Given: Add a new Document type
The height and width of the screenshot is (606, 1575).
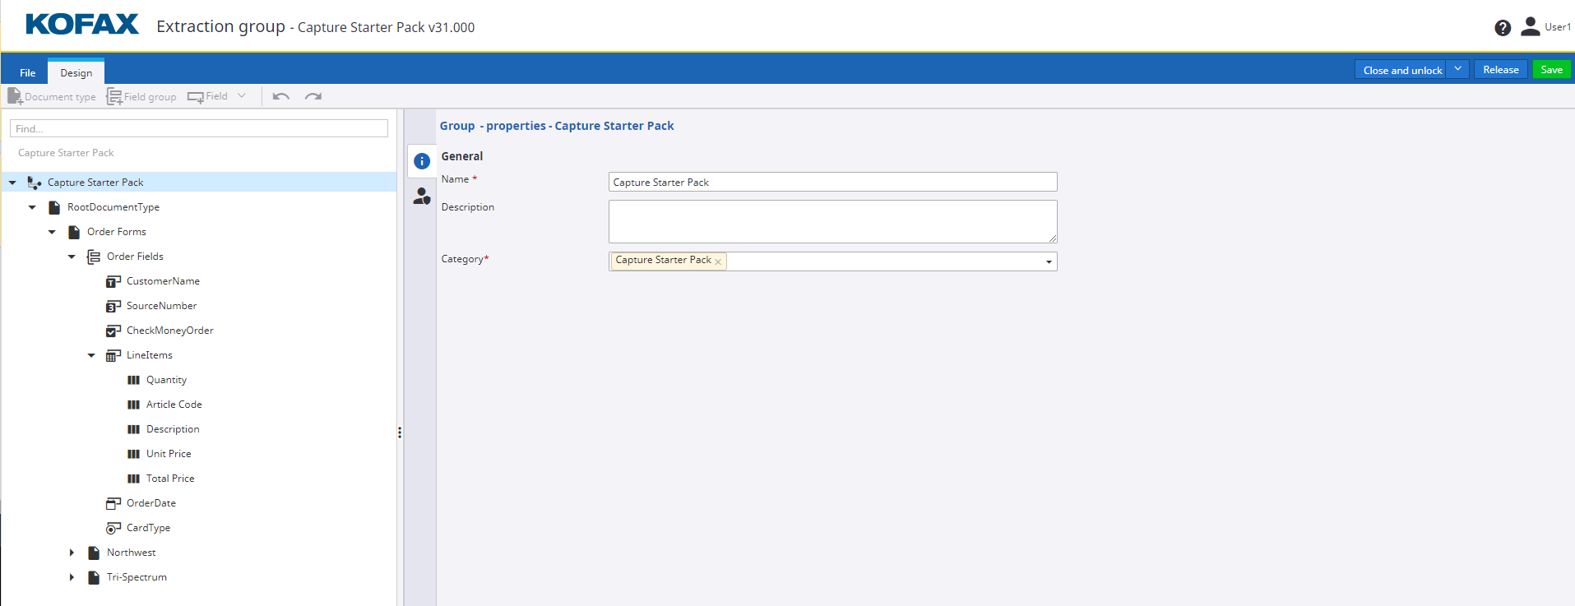Looking at the screenshot, I should 52,96.
